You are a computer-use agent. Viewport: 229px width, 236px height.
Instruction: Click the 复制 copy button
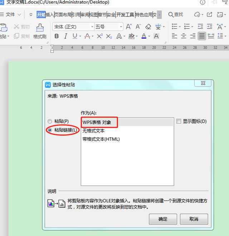click(x=22, y=36)
